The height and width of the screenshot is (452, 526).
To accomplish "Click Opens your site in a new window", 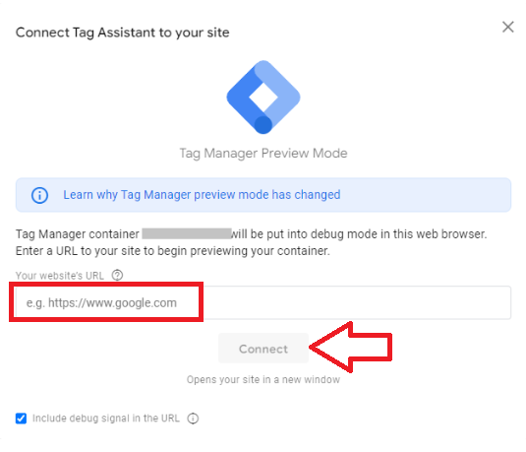I will pos(263,380).
